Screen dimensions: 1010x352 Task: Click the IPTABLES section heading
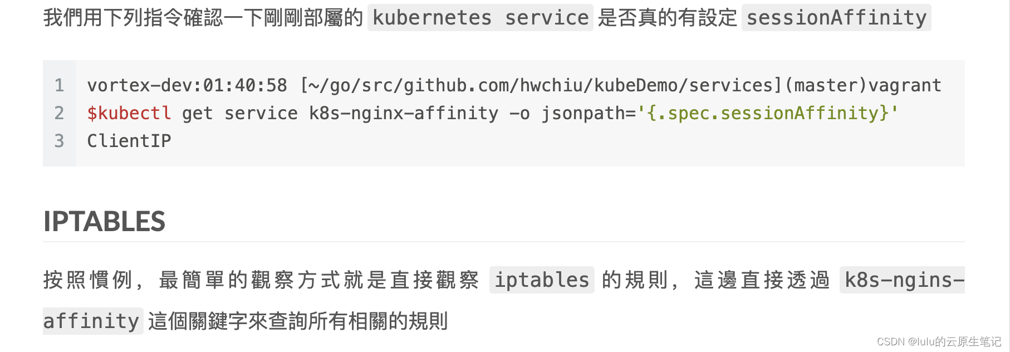click(x=104, y=221)
